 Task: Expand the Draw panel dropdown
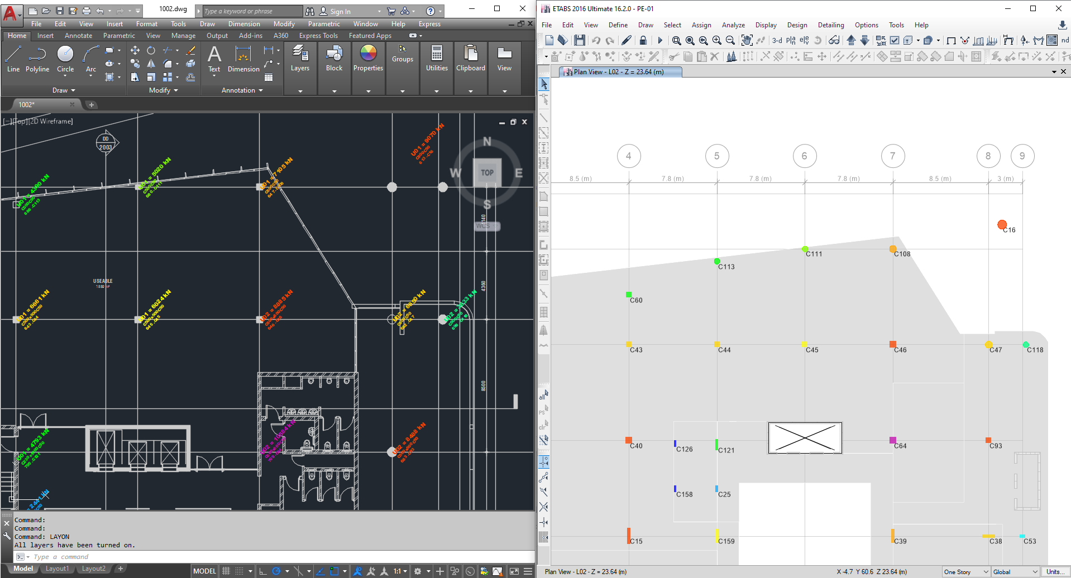coord(64,90)
